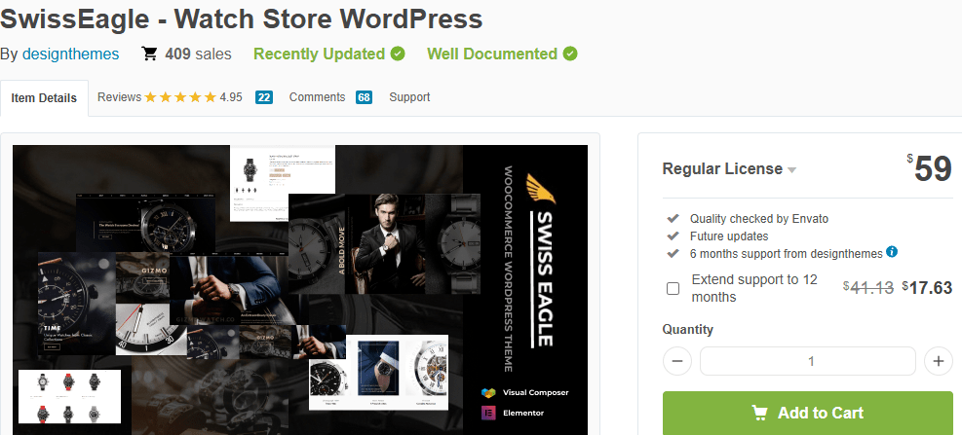Decrease quantity with the minus button

point(677,361)
